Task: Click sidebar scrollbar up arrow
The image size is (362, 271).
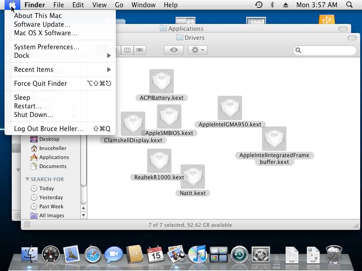Action: [83, 208]
